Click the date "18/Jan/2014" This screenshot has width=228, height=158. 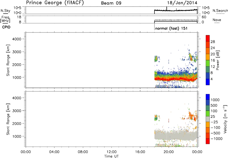pos(182,3)
